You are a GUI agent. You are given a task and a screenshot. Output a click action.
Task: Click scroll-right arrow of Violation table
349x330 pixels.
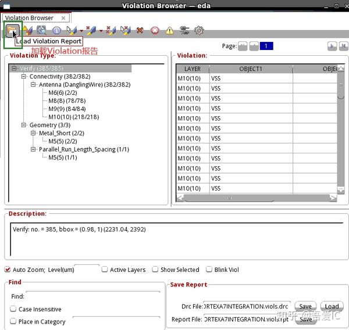click(333, 198)
